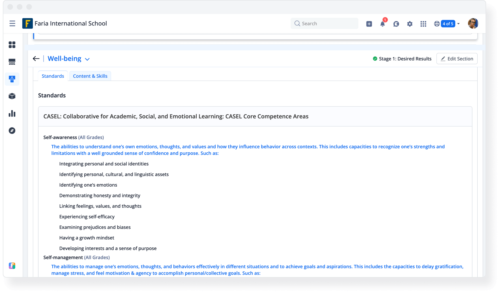The width and height of the screenshot is (500, 294).
Task: Select the Standards tab
Action: [x=53, y=76]
